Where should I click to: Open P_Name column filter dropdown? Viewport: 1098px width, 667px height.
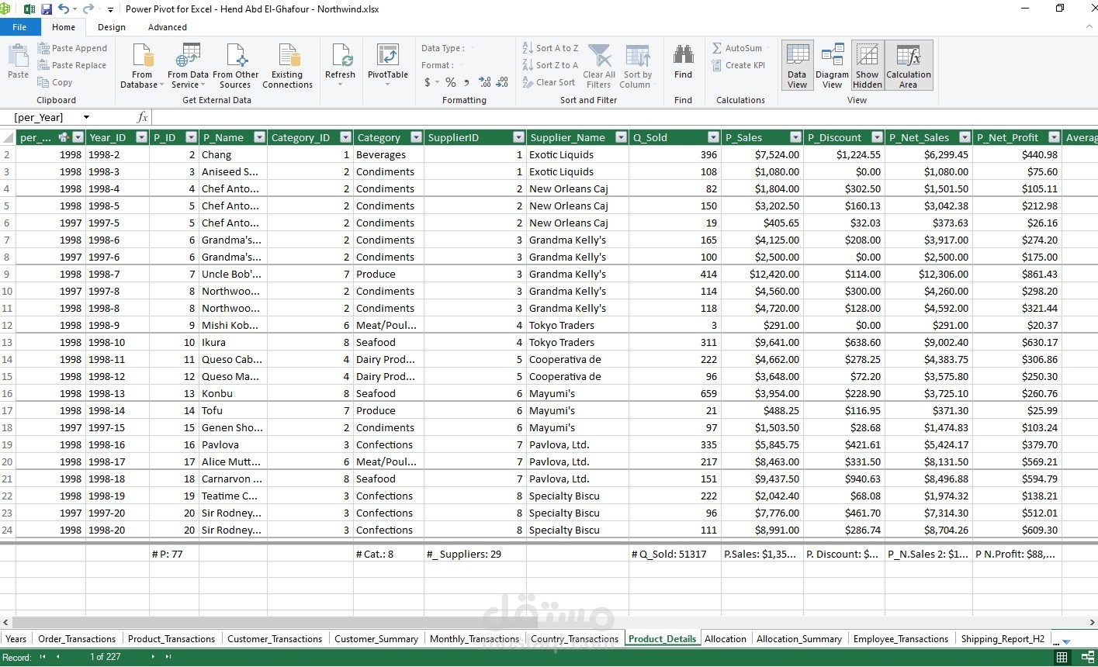point(259,137)
